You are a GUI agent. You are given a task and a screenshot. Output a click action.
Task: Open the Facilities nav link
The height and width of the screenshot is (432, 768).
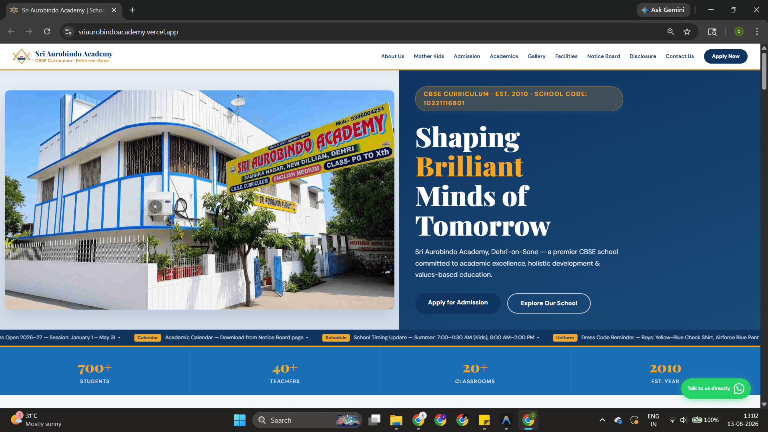566,56
